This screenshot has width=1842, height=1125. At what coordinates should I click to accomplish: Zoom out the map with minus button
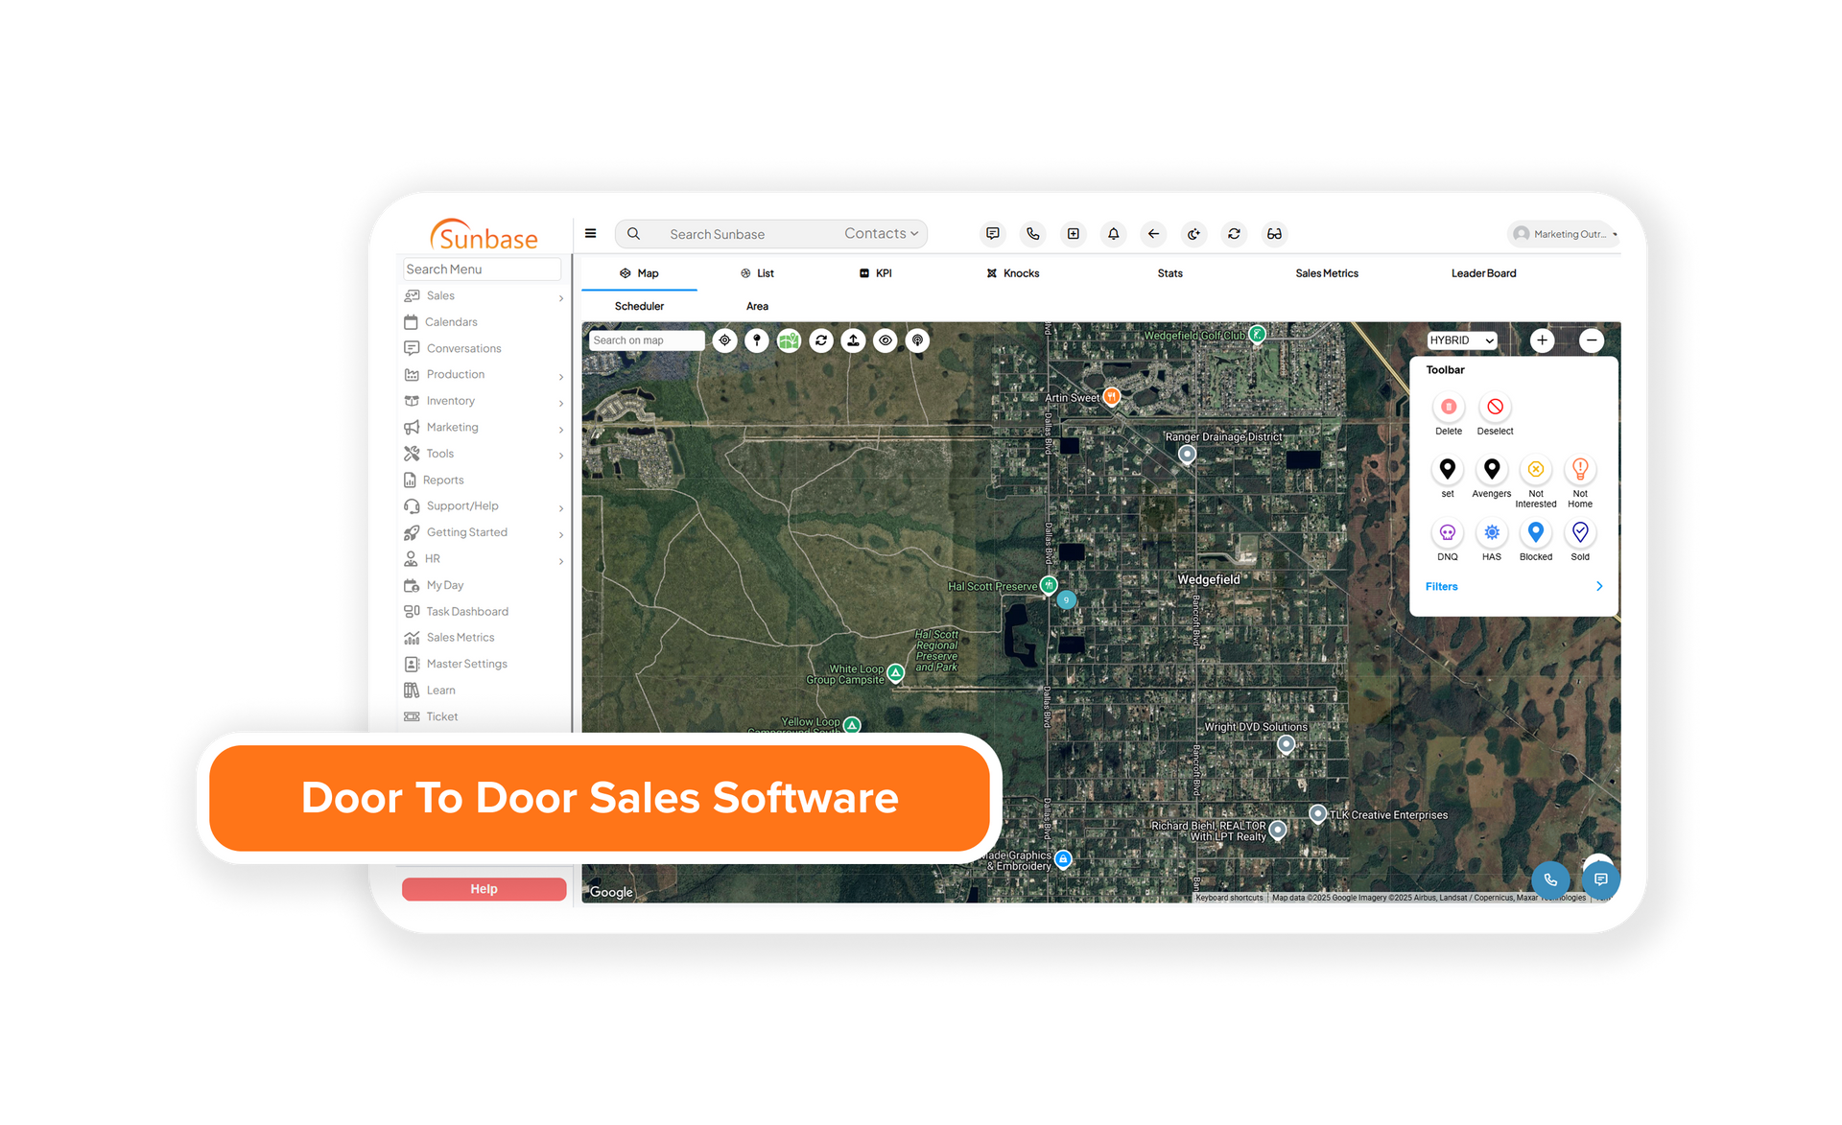click(x=1592, y=340)
